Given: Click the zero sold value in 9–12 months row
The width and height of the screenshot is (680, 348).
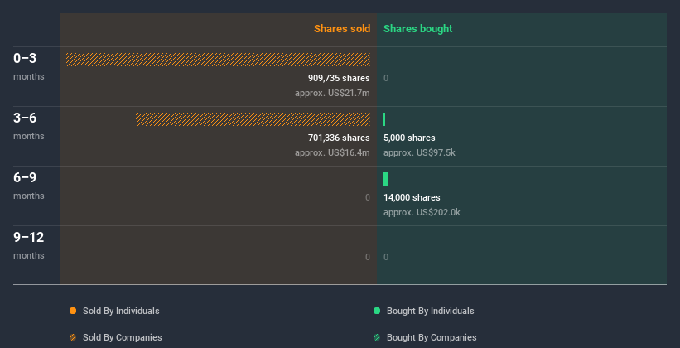Looking at the screenshot, I should tap(368, 257).
